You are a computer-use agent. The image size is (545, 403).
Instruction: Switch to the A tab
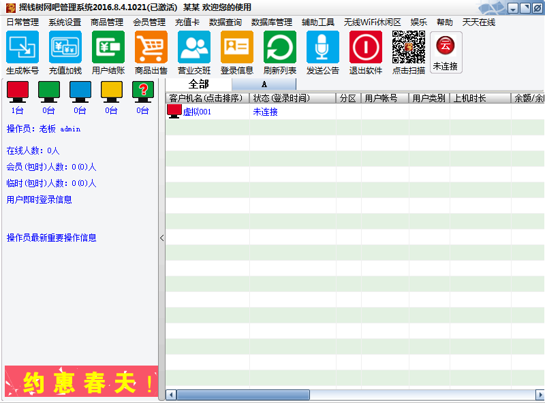[x=264, y=83]
